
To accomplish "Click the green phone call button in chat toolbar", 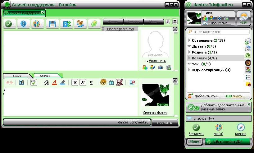I will pos(8,24).
